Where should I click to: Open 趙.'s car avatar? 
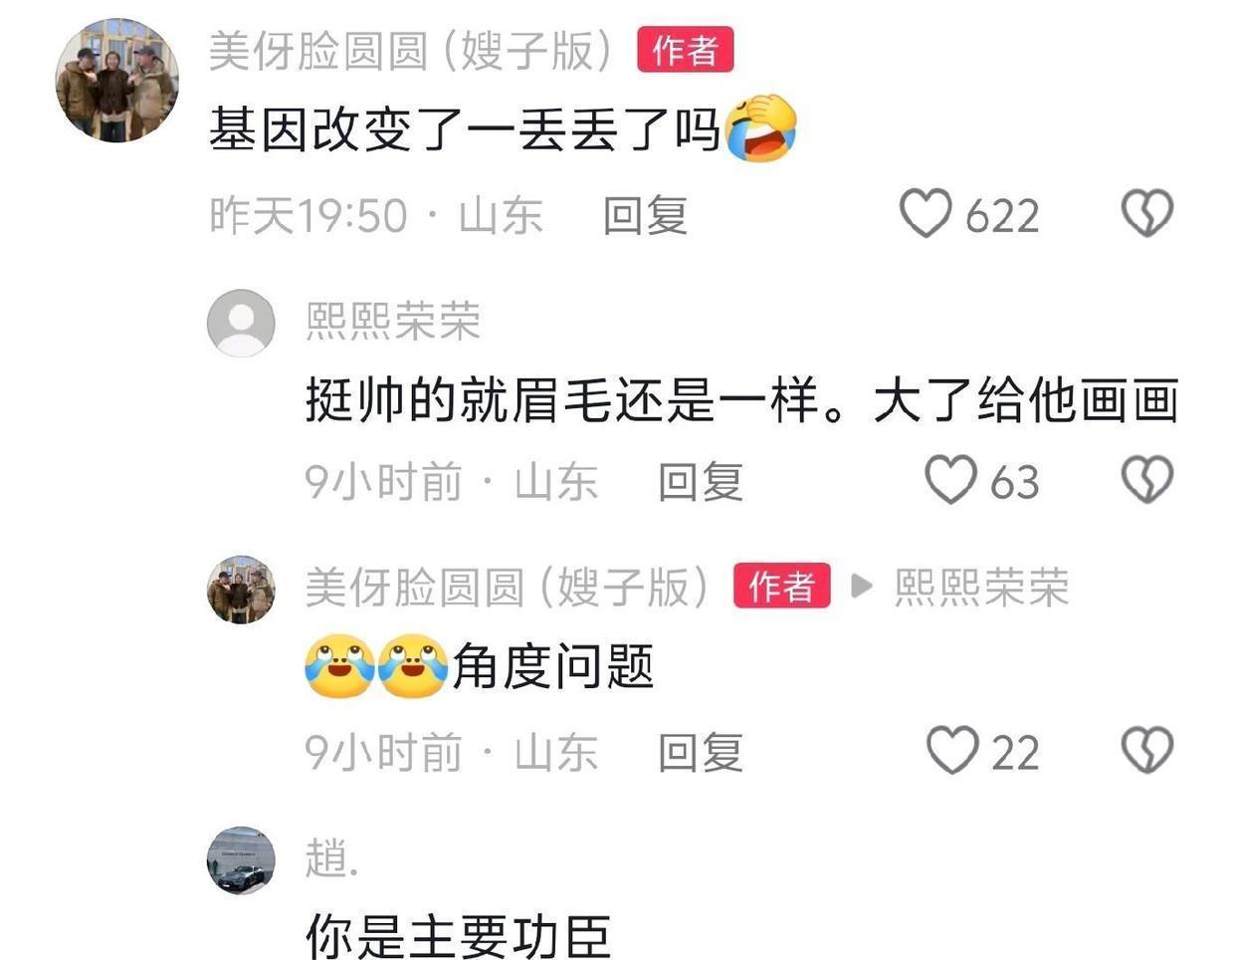click(x=241, y=860)
